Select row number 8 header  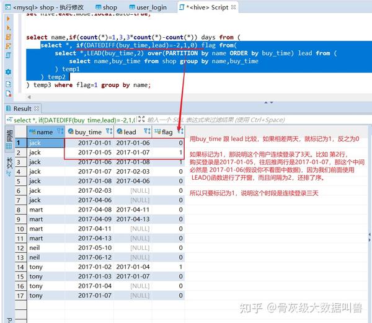pyautogui.click(x=21, y=210)
